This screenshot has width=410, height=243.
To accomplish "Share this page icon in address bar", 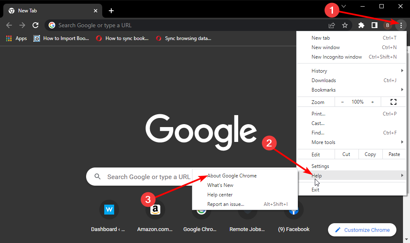I will click(x=332, y=25).
